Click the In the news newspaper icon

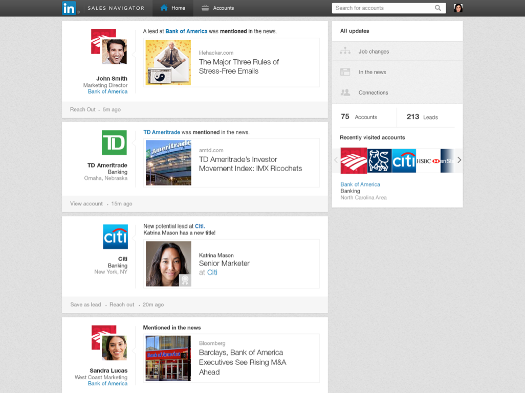pyautogui.click(x=345, y=72)
